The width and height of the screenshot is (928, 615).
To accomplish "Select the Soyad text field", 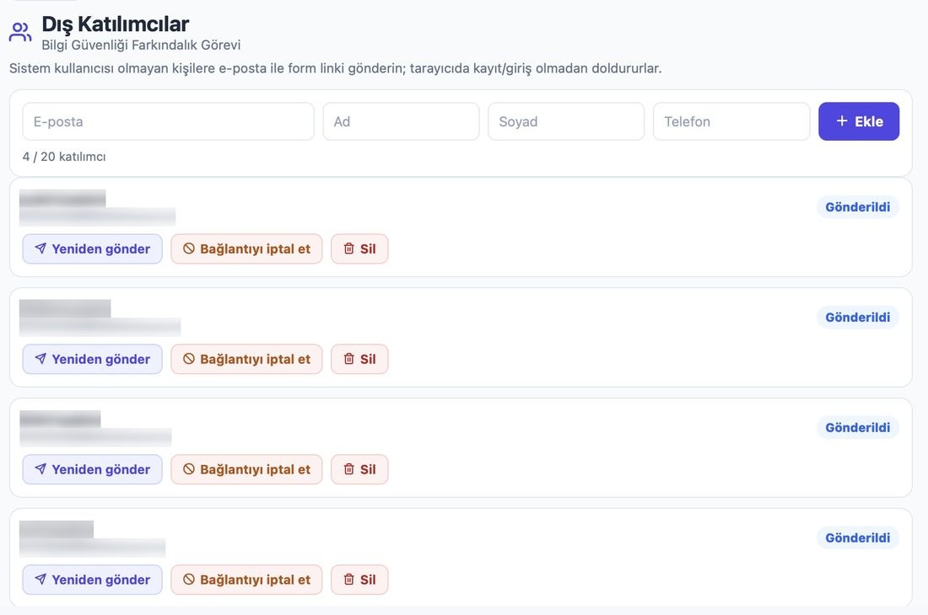I will (566, 121).
